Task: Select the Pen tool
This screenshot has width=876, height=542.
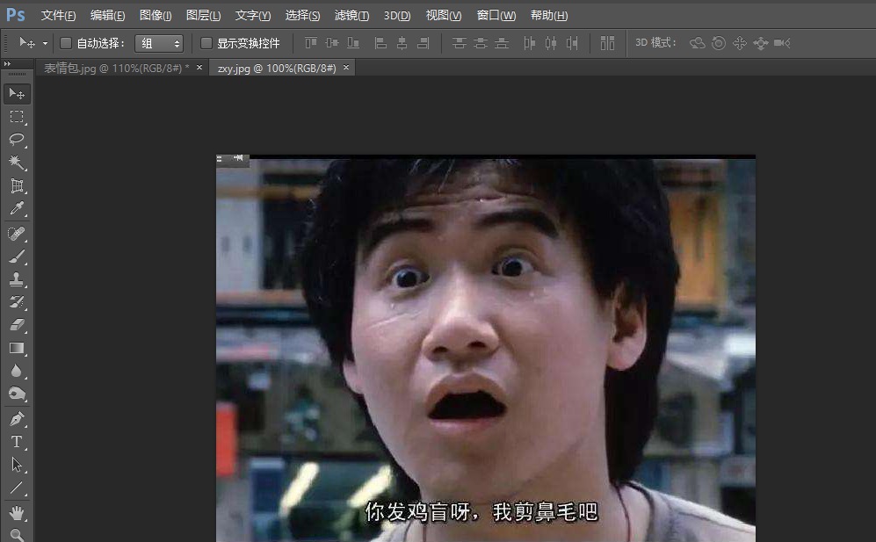Action: click(17, 417)
